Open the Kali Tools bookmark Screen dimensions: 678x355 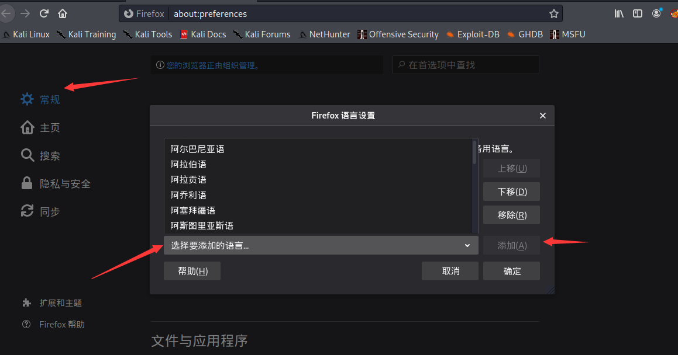pos(148,34)
